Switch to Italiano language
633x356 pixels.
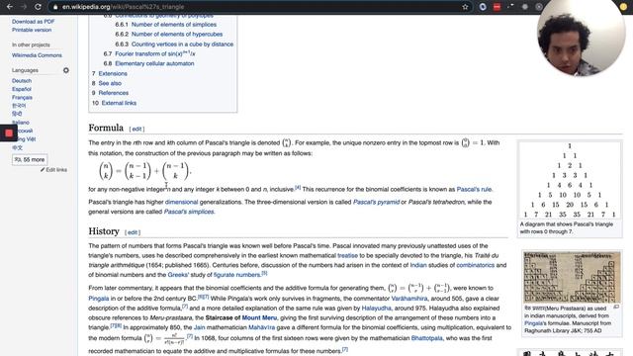[x=21, y=123]
